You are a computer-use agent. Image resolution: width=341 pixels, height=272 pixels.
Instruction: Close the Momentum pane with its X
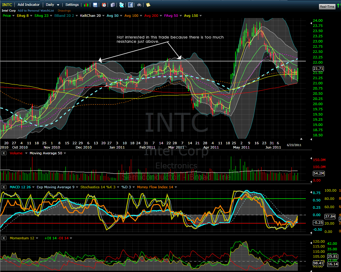click(4, 238)
